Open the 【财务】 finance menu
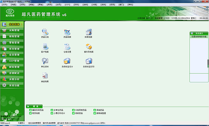 76,5
